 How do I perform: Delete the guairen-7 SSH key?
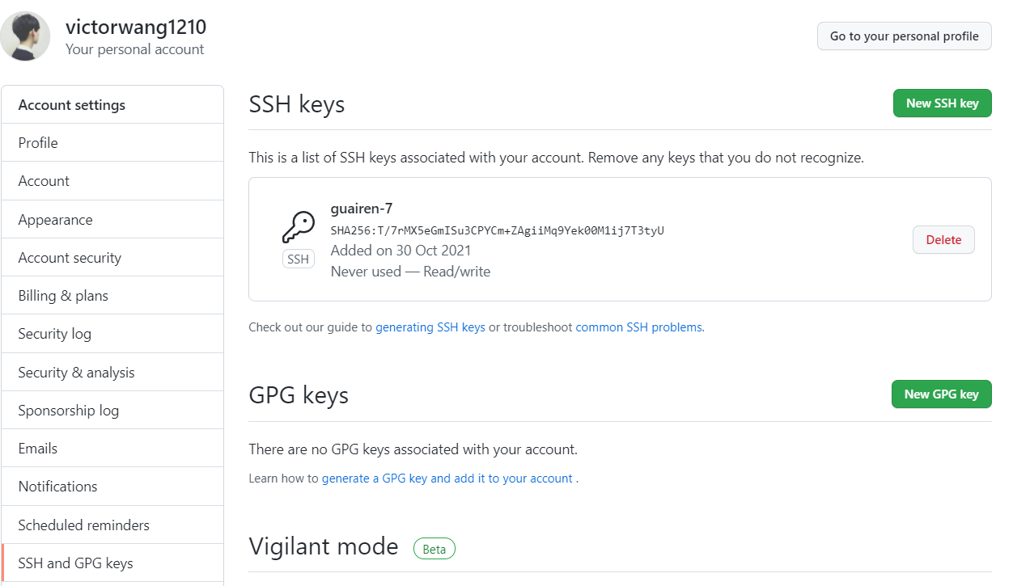(x=943, y=239)
